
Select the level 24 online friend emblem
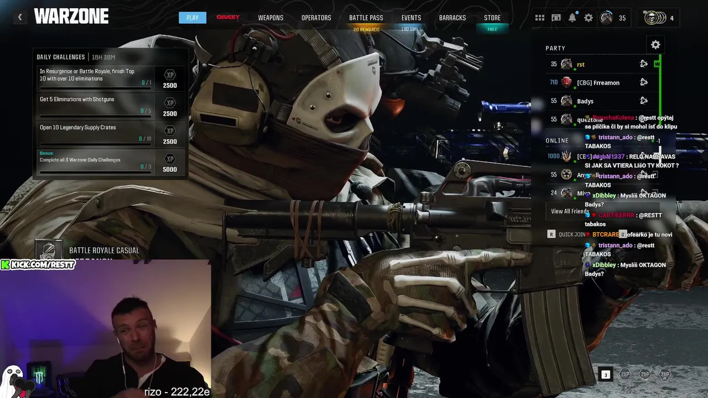pos(566,193)
